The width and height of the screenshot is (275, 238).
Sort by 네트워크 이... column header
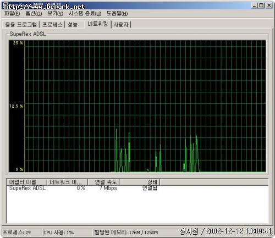coord(67,182)
